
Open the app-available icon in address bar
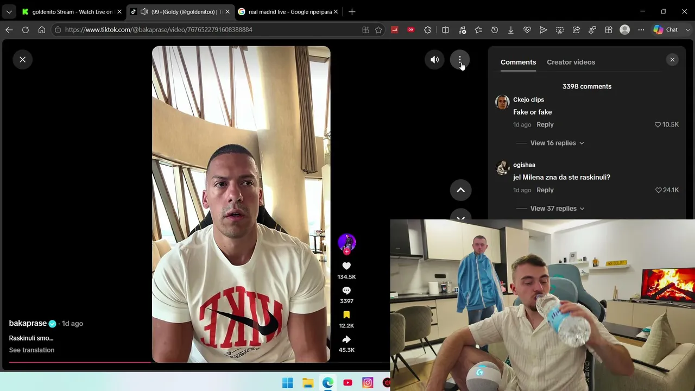365,30
